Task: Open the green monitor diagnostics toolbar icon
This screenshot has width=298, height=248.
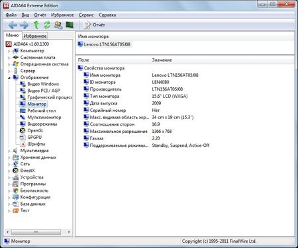Action: pyautogui.click(x=70, y=25)
